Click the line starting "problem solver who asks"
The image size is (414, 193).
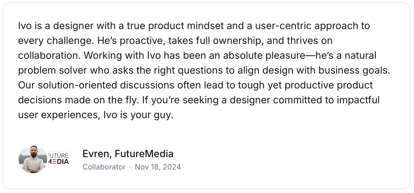click(x=204, y=70)
